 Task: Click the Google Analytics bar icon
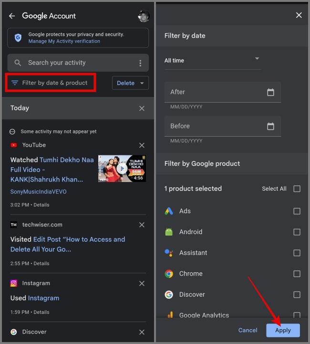(x=170, y=314)
